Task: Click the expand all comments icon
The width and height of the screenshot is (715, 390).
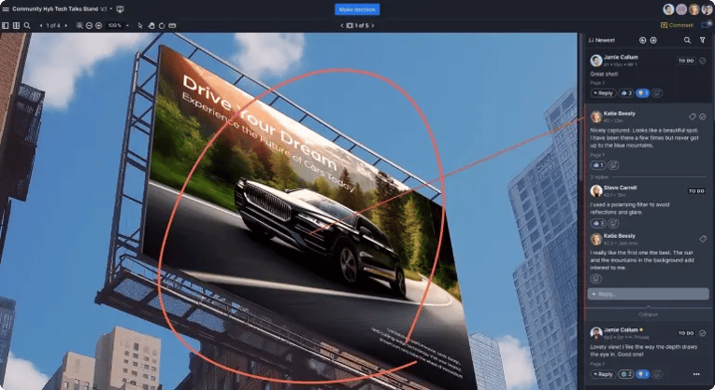Action: click(x=653, y=40)
